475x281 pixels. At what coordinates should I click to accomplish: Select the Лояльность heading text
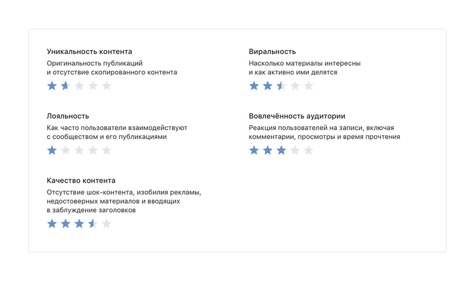point(68,116)
